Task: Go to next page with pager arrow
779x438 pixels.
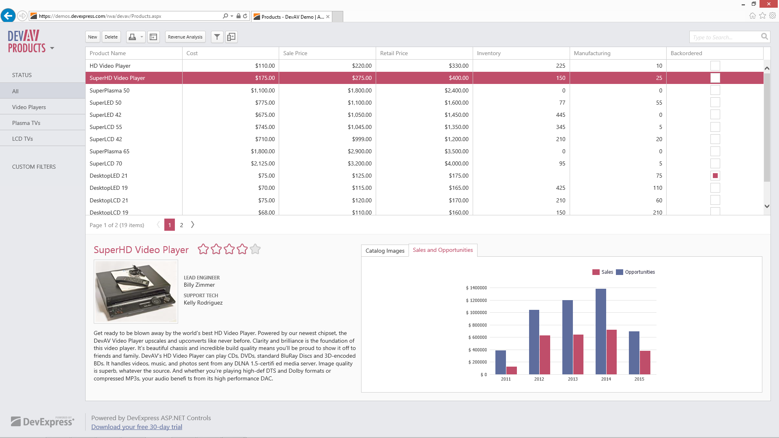Action: point(193,225)
